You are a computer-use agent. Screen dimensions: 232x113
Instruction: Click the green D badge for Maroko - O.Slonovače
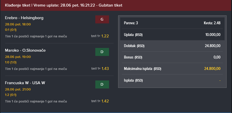point(102,52)
